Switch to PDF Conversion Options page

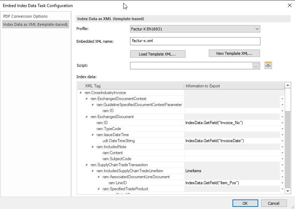click(25, 16)
